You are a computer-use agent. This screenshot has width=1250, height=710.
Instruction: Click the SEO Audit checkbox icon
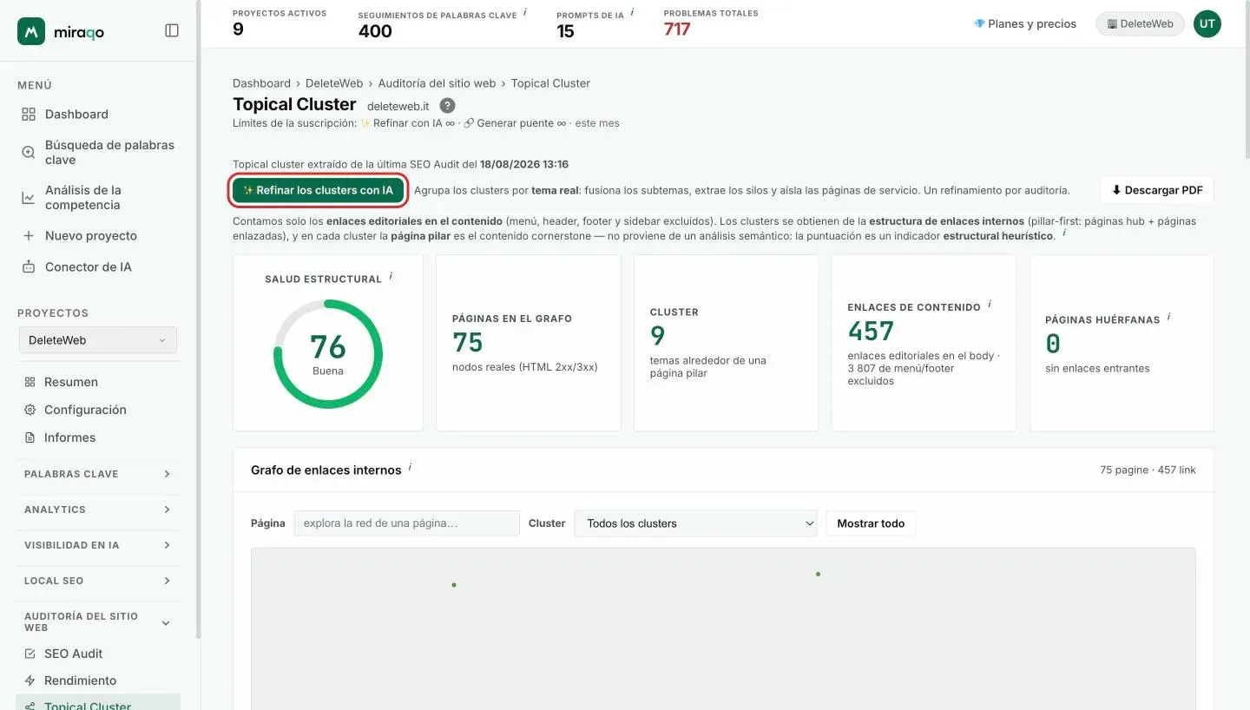(x=30, y=654)
